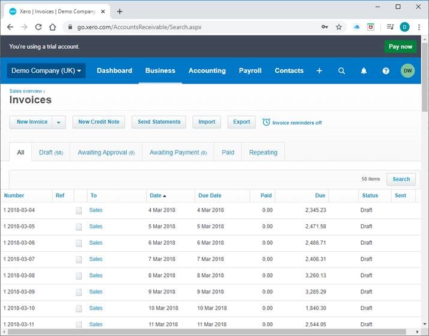This screenshot has height=336, width=429.
Task: Click document icon for invoice 2018-03-09
Action: [x=79, y=292]
